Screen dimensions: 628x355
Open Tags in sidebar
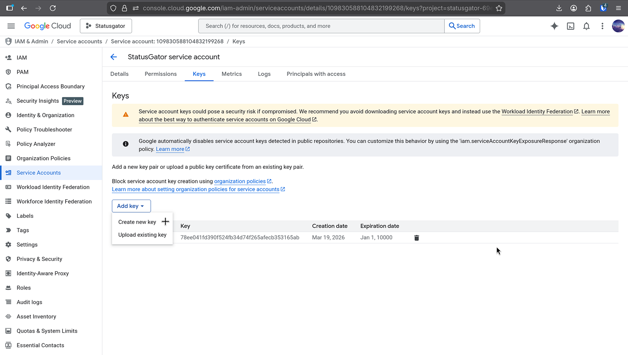(x=51, y=230)
